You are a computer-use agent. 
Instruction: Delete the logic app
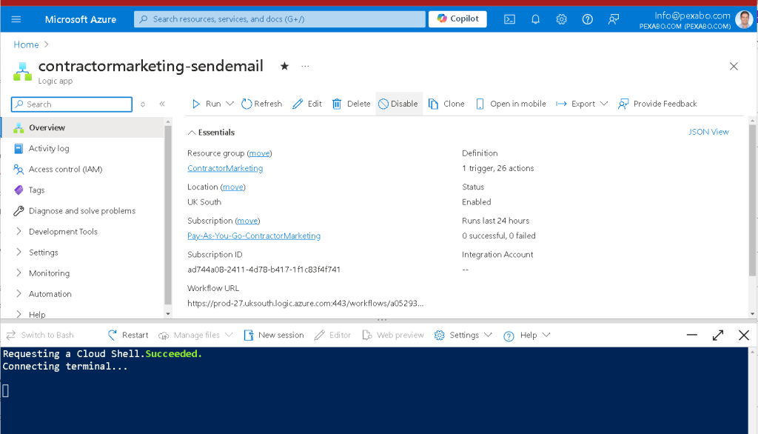351,104
